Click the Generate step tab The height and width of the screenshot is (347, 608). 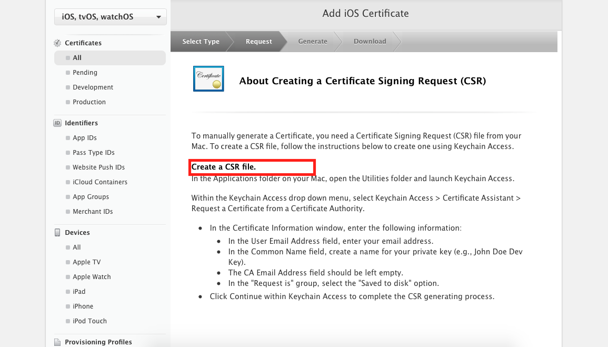click(313, 42)
